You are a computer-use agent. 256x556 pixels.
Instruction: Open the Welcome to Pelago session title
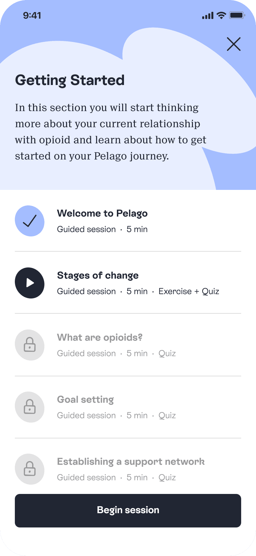click(x=102, y=213)
